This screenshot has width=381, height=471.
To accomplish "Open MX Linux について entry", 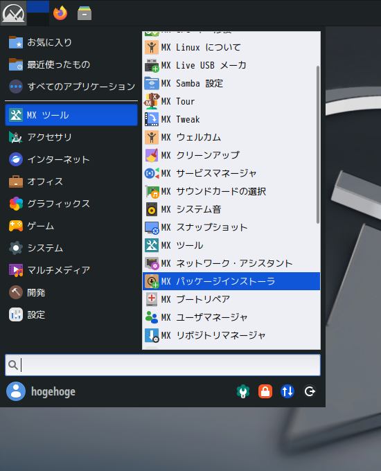I will pos(231,47).
